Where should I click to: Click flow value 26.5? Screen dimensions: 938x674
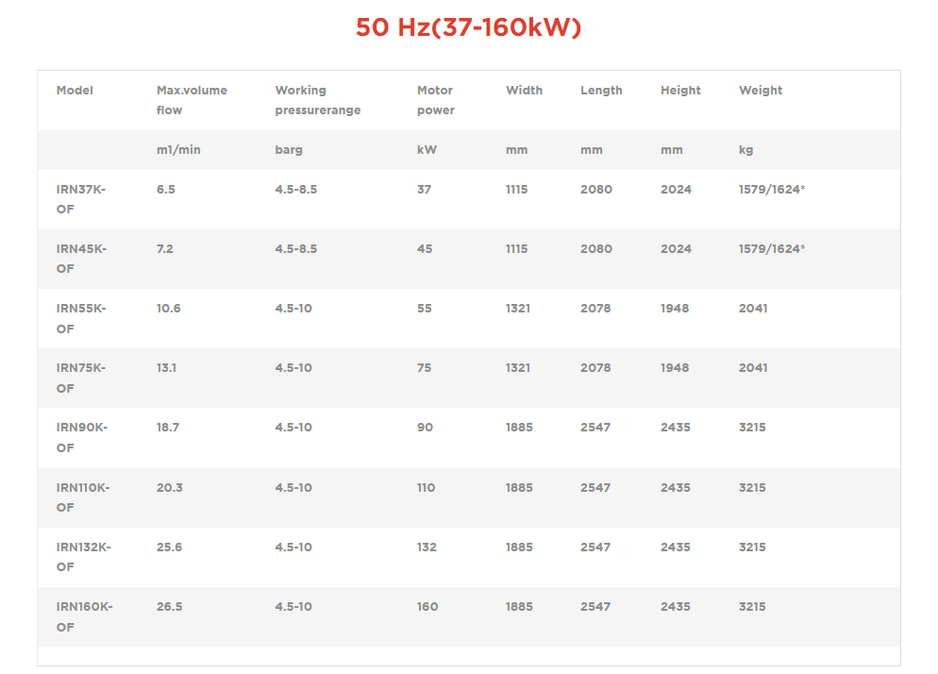[169, 606]
